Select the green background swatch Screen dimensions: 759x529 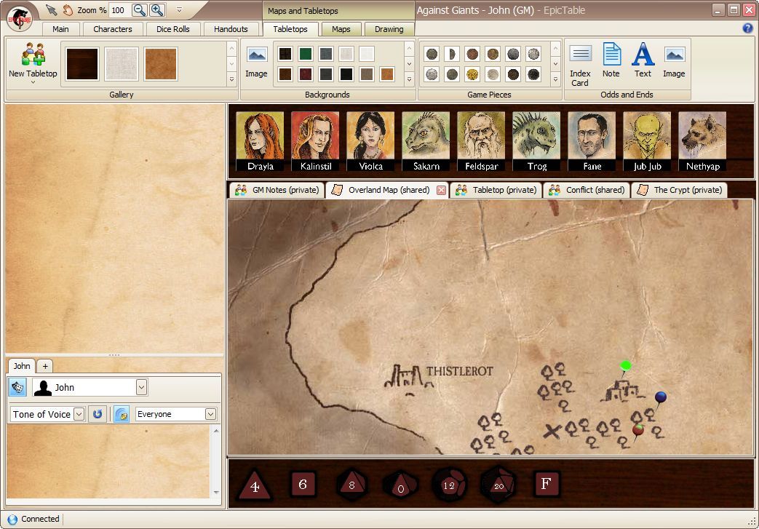(305, 53)
